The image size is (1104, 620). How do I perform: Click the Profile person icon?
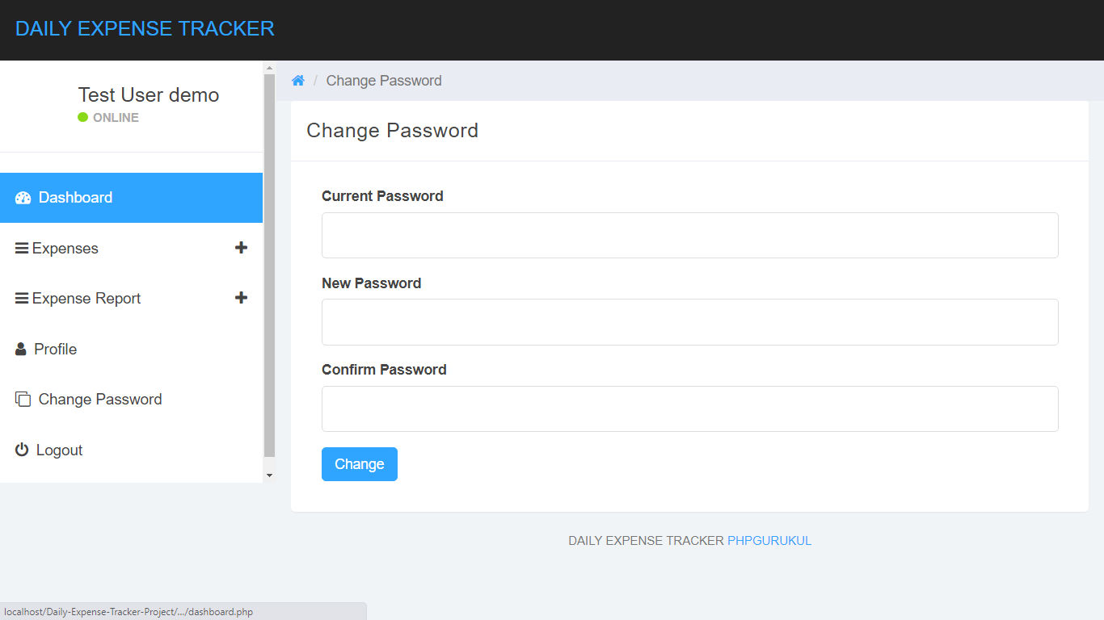click(x=20, y=348)
